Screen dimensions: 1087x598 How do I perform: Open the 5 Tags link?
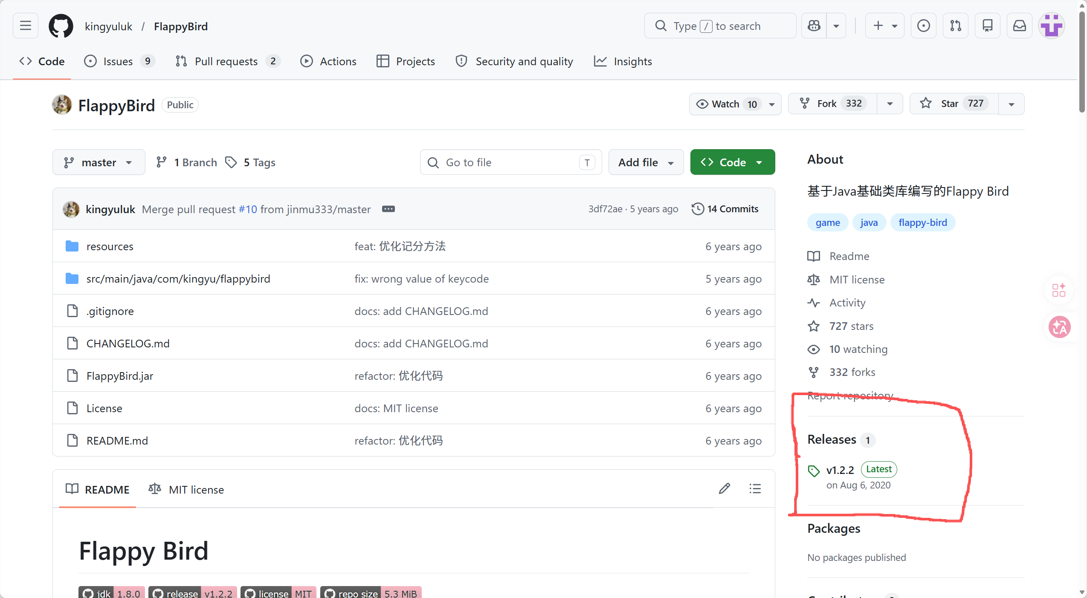coord(251,162)
